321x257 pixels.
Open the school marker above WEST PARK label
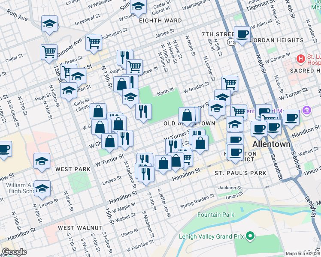pos(42,161)
